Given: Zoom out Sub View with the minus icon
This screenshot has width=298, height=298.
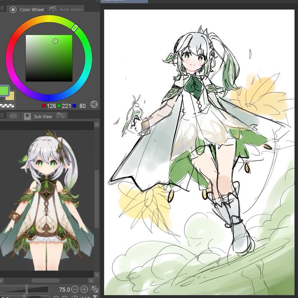Looking at the screenshot, I should point(74,289).
